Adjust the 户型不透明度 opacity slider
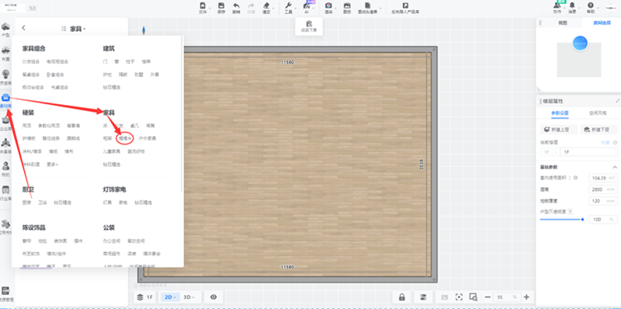 coord(561,219)
